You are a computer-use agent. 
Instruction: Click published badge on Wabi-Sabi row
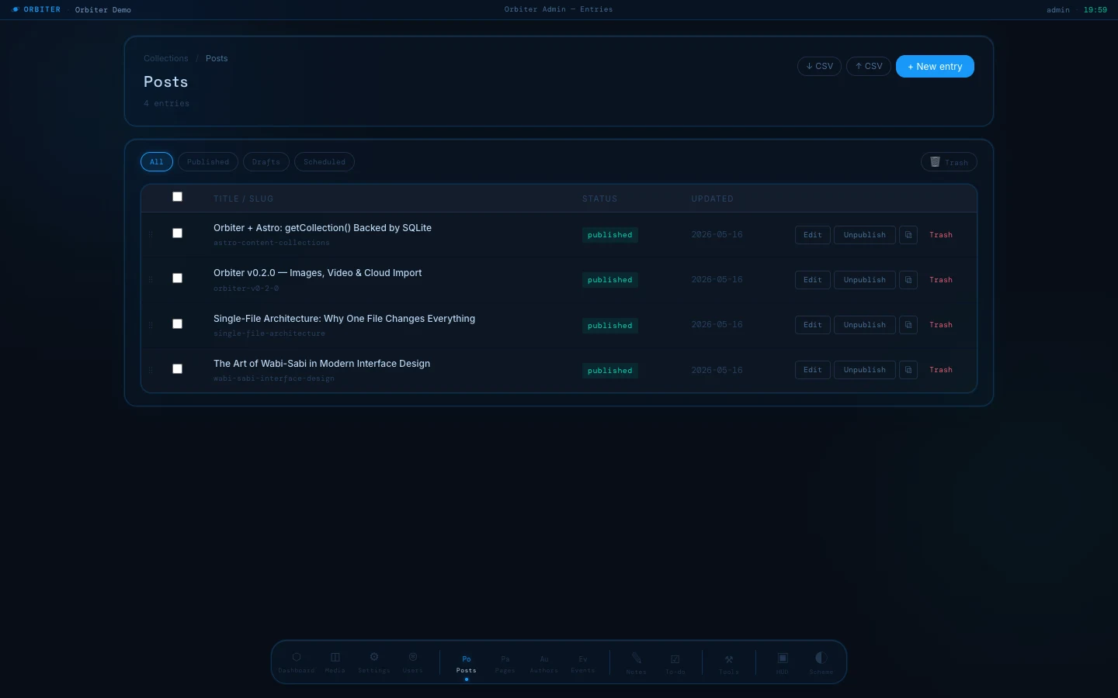point(610,371)
